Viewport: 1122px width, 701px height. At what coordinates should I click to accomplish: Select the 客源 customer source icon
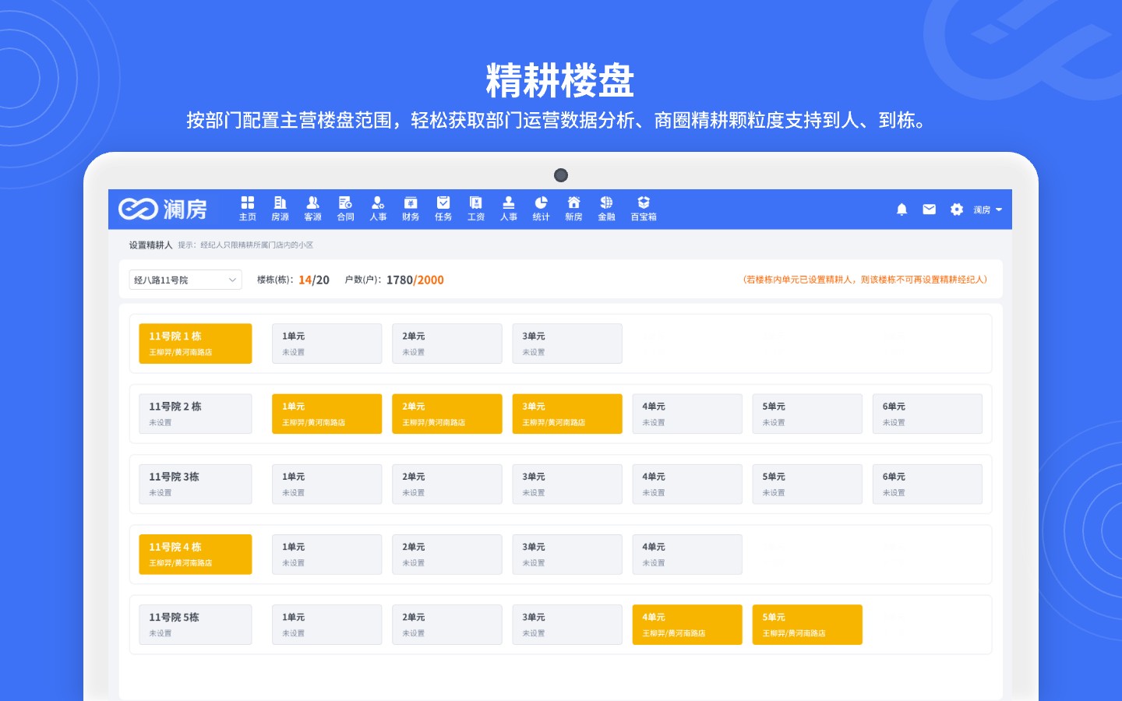(x=312, y=208)
